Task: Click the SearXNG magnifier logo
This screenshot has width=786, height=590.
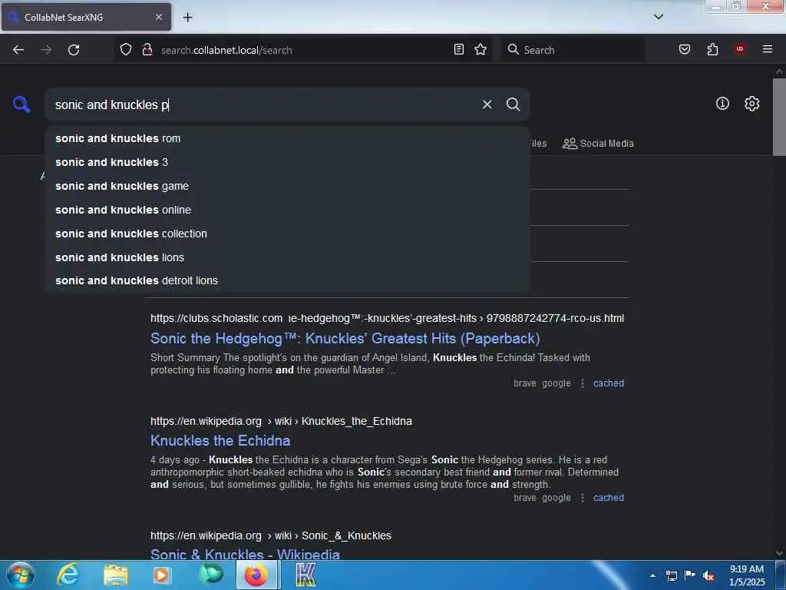Action: point(21,104)
